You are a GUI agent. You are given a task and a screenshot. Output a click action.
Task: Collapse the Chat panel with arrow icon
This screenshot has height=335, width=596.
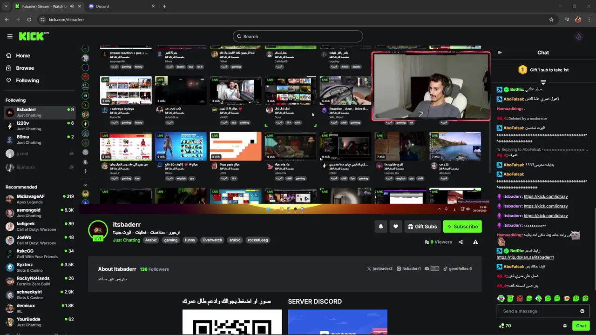[500, 53]
